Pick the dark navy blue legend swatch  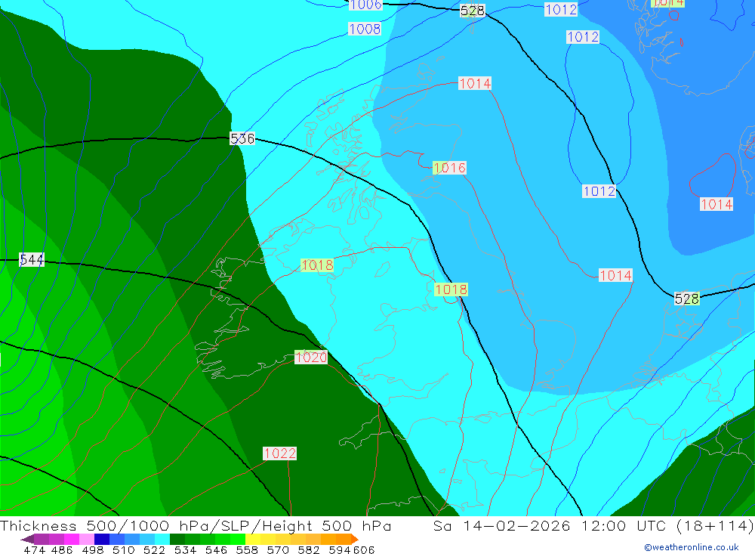tap(102, 539)
